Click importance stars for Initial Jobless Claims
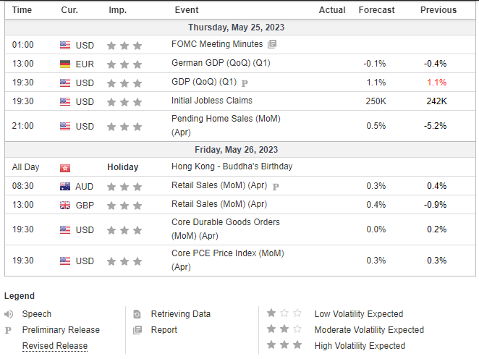 (124, 101)
